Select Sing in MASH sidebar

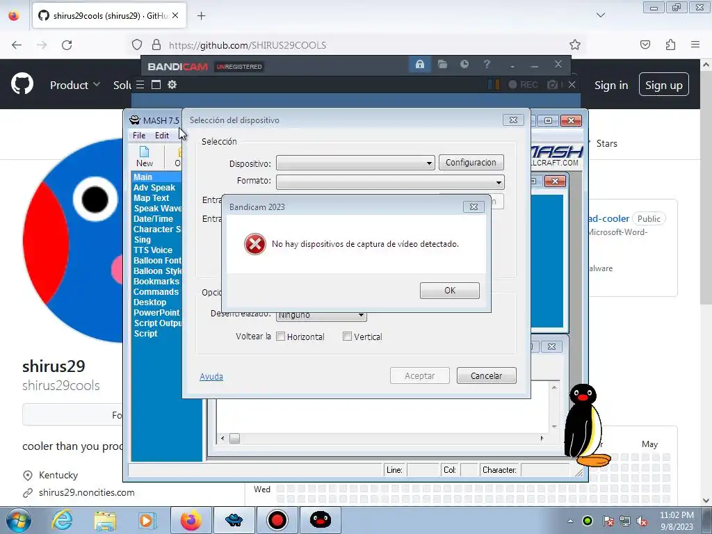pyautogui.click(x=142, y=240)
